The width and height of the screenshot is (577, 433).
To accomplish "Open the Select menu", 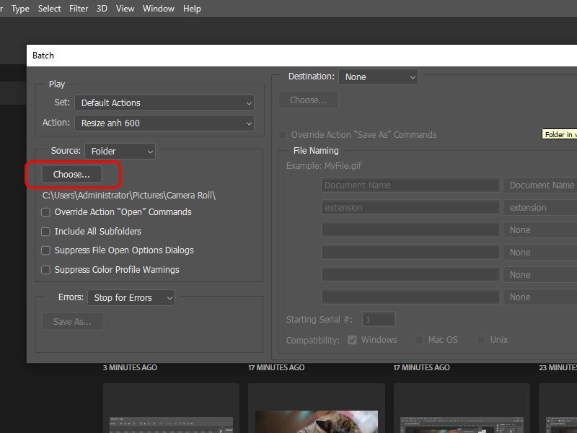I will pyautogui.click(x=50, y=9).
